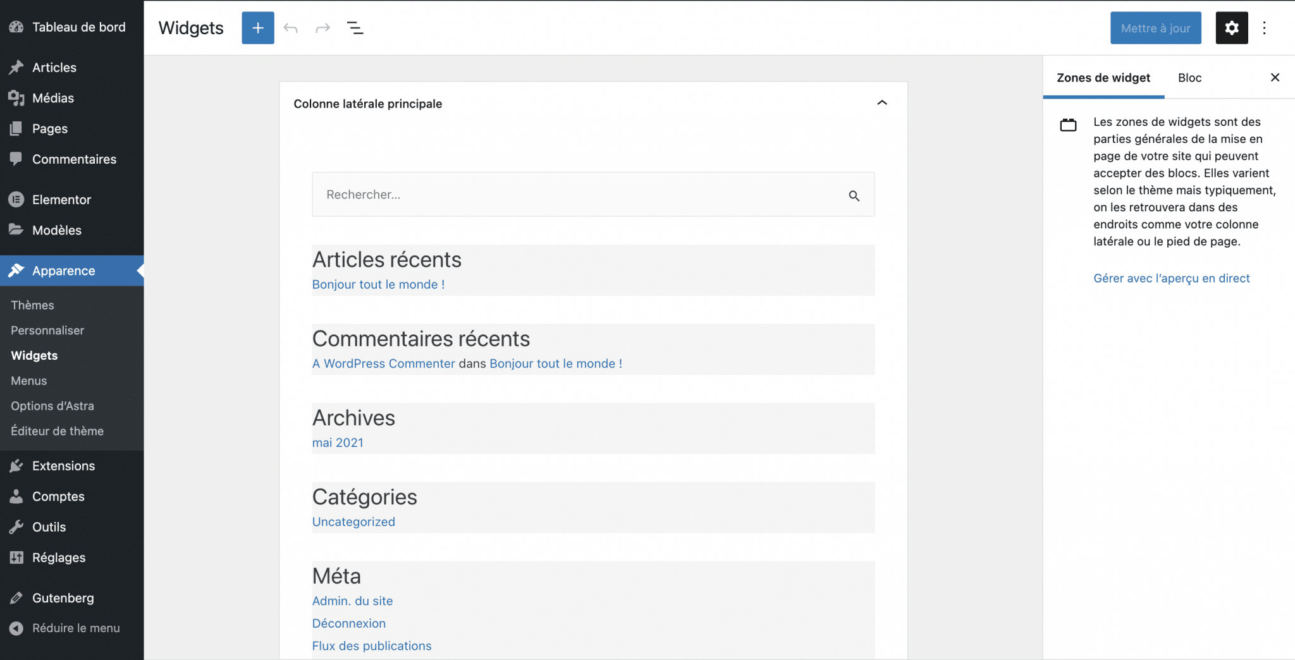Open Thèmes under Apparence
Image resolution: width=1295 pixels, height=660 pixels.
(32, 305)
